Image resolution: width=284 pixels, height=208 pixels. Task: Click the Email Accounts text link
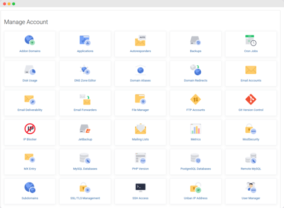251,80
